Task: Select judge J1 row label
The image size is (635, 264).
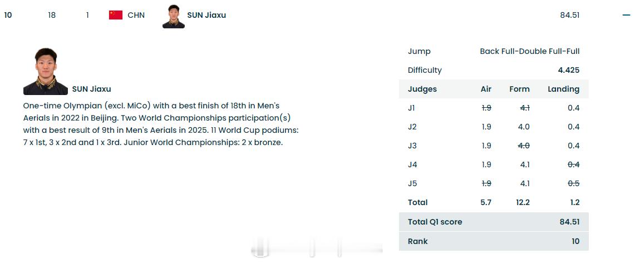Action: pyautogui.click(x=411, y=108)
